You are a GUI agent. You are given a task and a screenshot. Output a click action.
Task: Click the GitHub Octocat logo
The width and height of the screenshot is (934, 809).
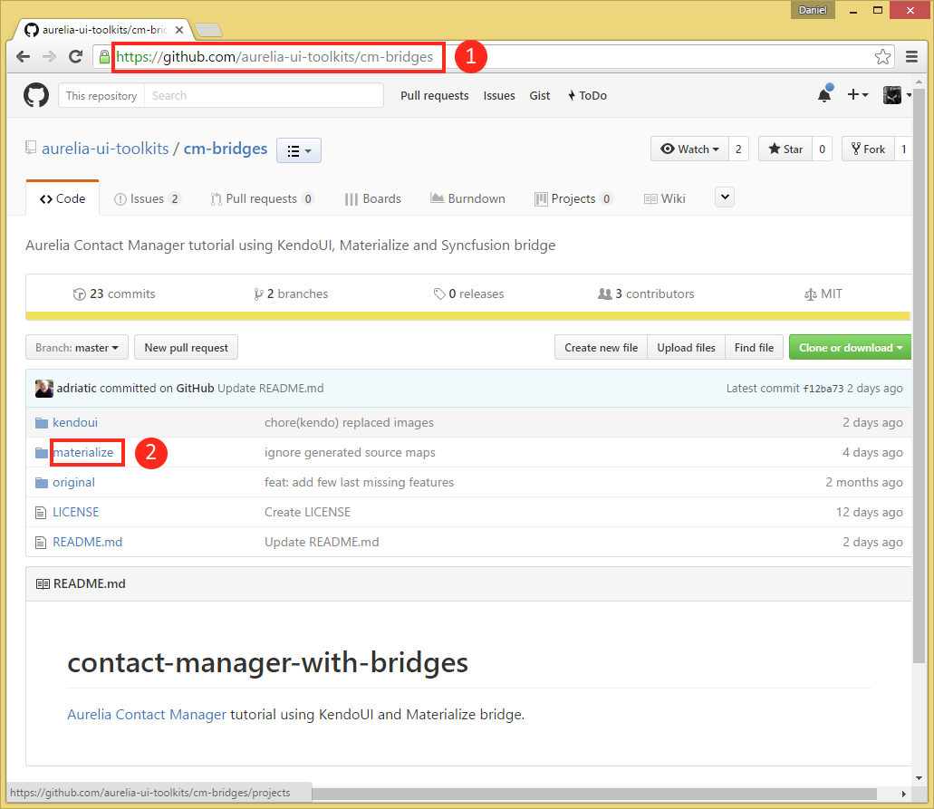tap(35, 95)
